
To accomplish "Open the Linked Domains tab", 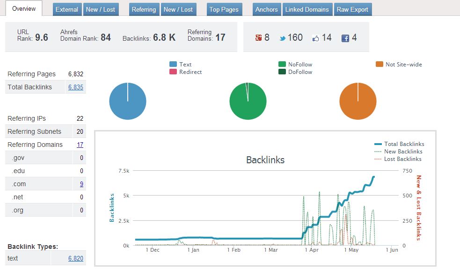I will [x=307, y=9].
